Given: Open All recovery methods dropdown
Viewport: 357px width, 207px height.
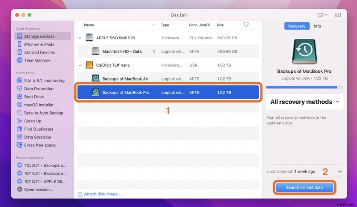Looking at the screenshot, I should point(304,102).
